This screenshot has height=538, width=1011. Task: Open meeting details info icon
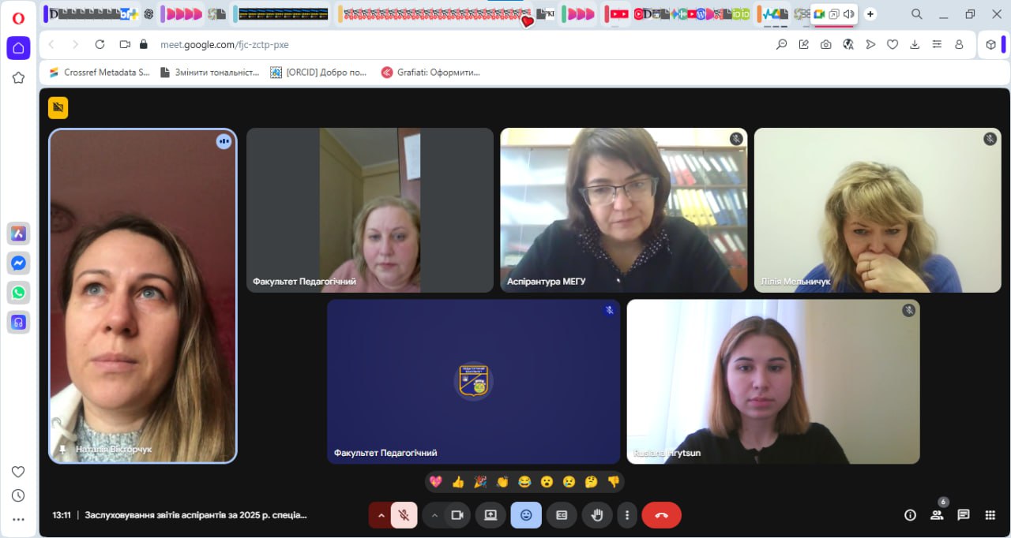tap(910, 515)
